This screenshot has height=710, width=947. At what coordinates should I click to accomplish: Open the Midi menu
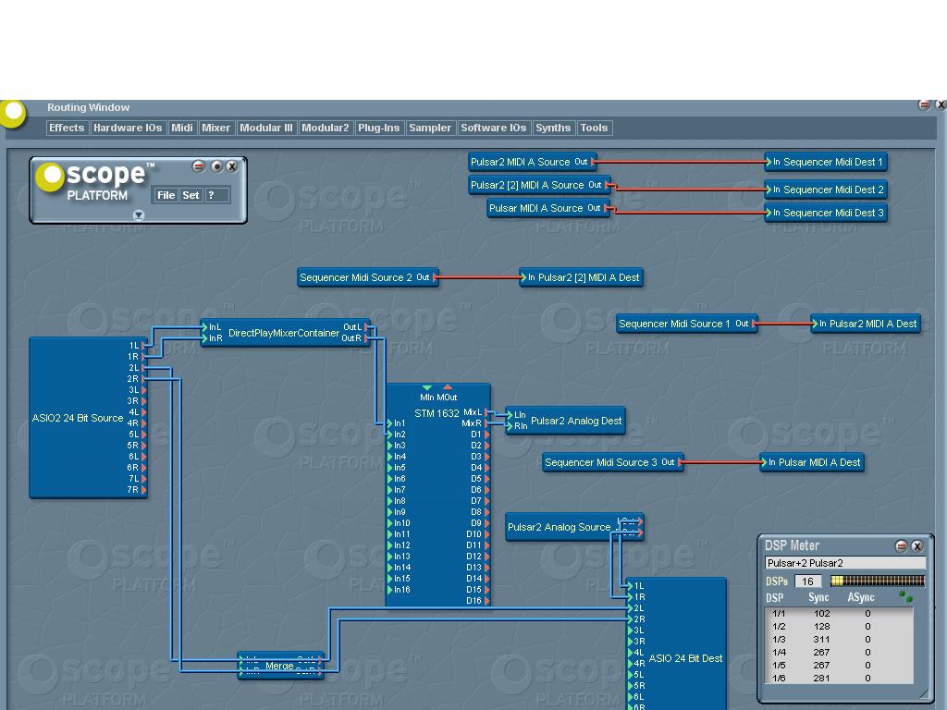(182, 128)
